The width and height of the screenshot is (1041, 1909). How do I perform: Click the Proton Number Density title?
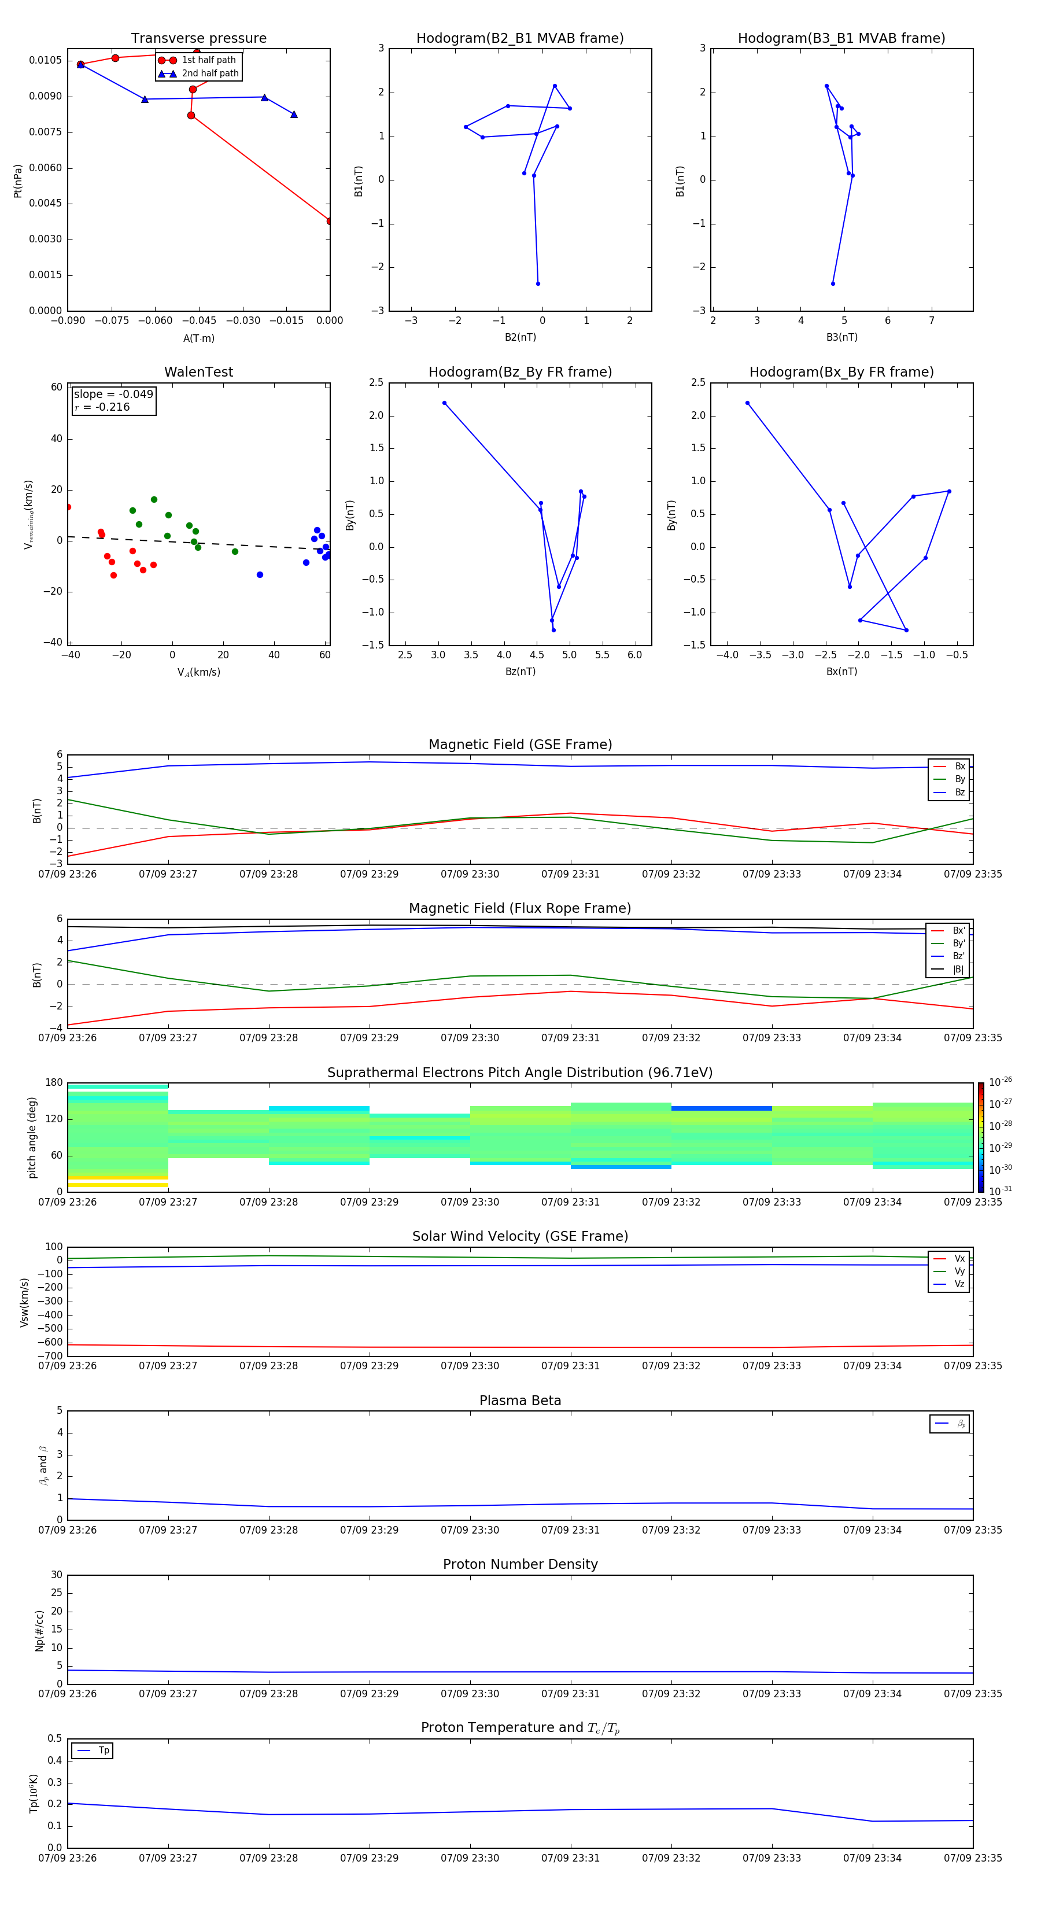[520, 1564]
